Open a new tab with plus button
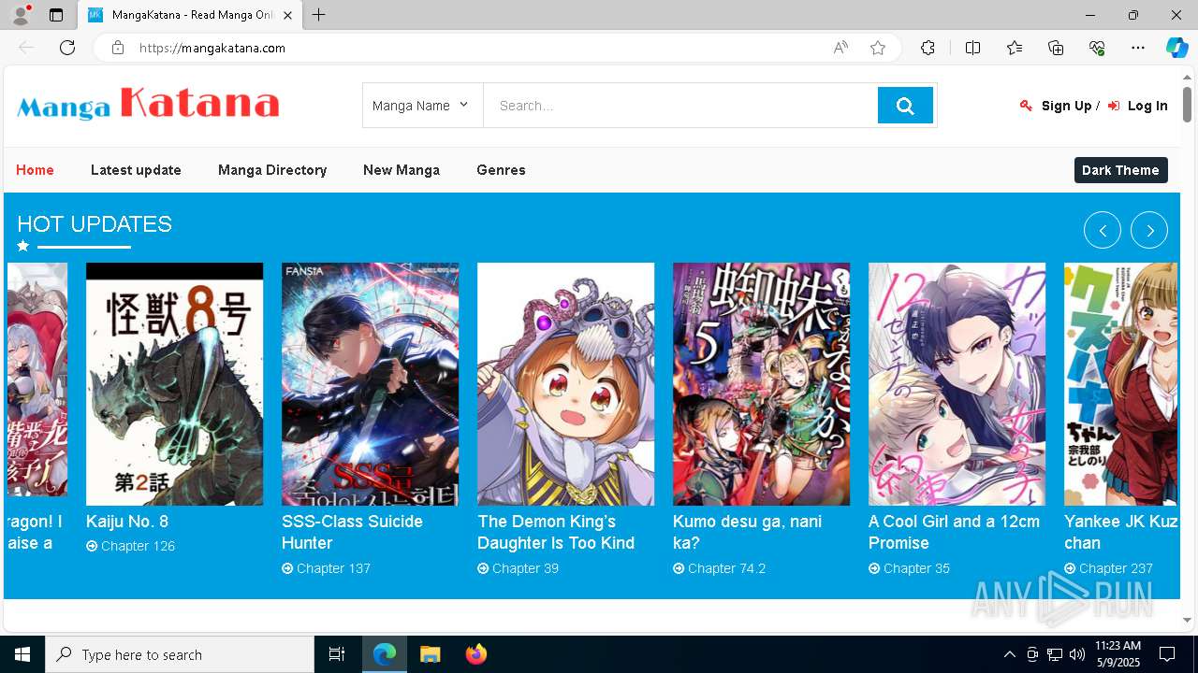Viewport: 1198px width, 673px height. pyautogui.click(x=318, y=15)
